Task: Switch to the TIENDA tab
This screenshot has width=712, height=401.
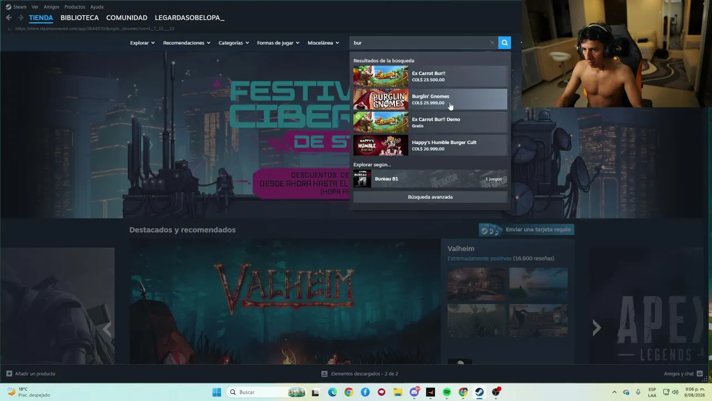Action: [x=41, y=18]
